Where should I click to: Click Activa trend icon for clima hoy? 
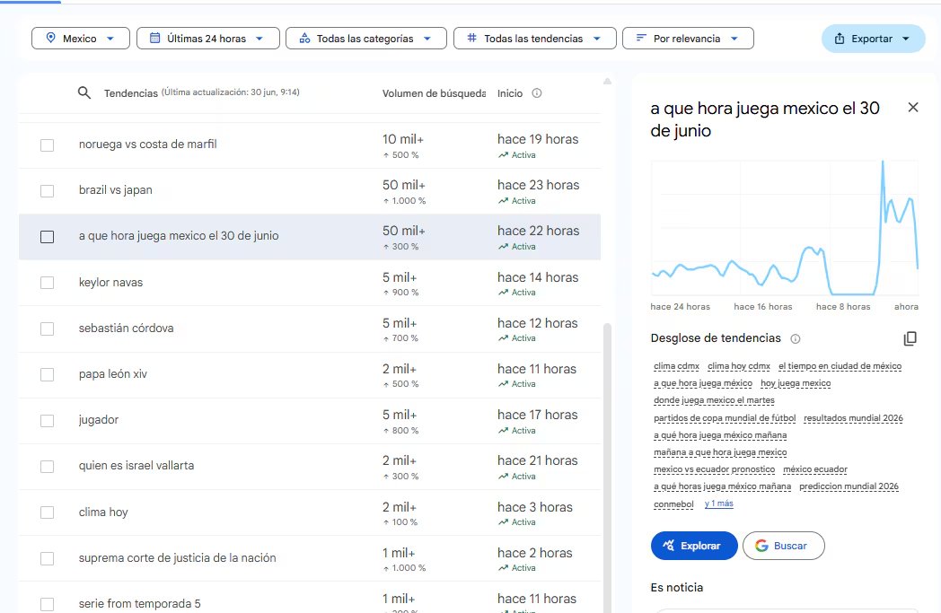[x=503, y=521]
